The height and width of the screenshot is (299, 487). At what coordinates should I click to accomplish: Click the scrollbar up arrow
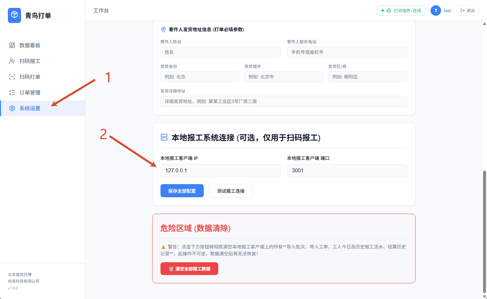pos(484,24)
